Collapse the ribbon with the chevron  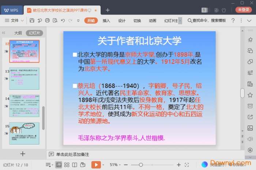tap(249, 21)
